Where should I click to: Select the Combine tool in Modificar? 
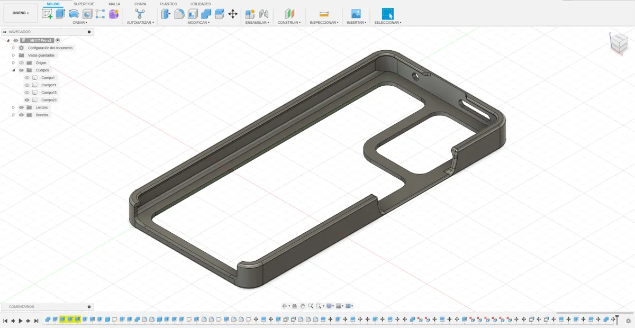click(206, 14)
